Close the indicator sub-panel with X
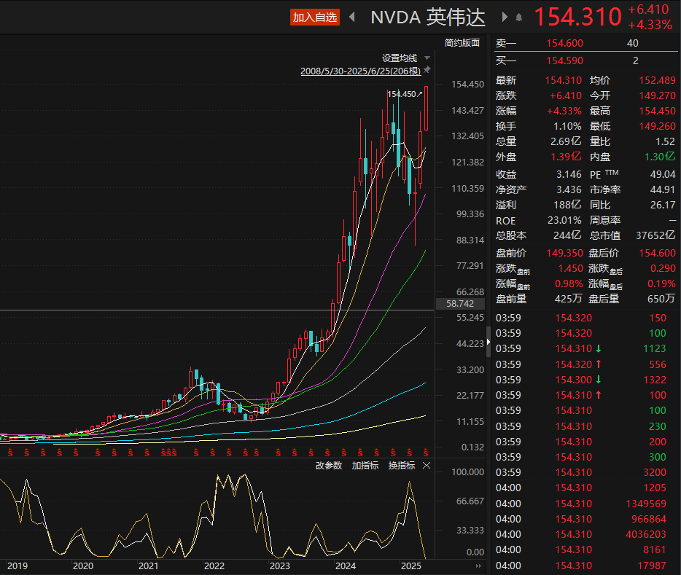 tap(427, 466)
